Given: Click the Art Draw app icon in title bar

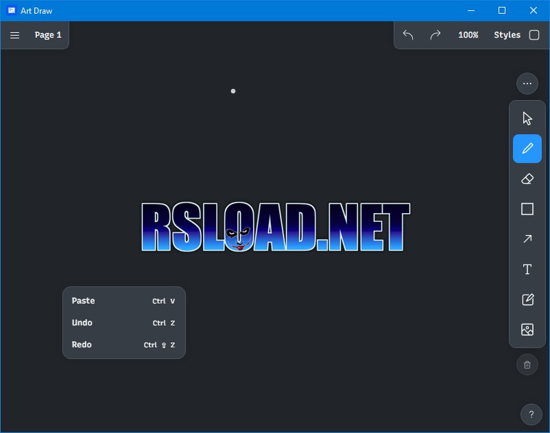Looking at the screenshot, I should (12, 10).
